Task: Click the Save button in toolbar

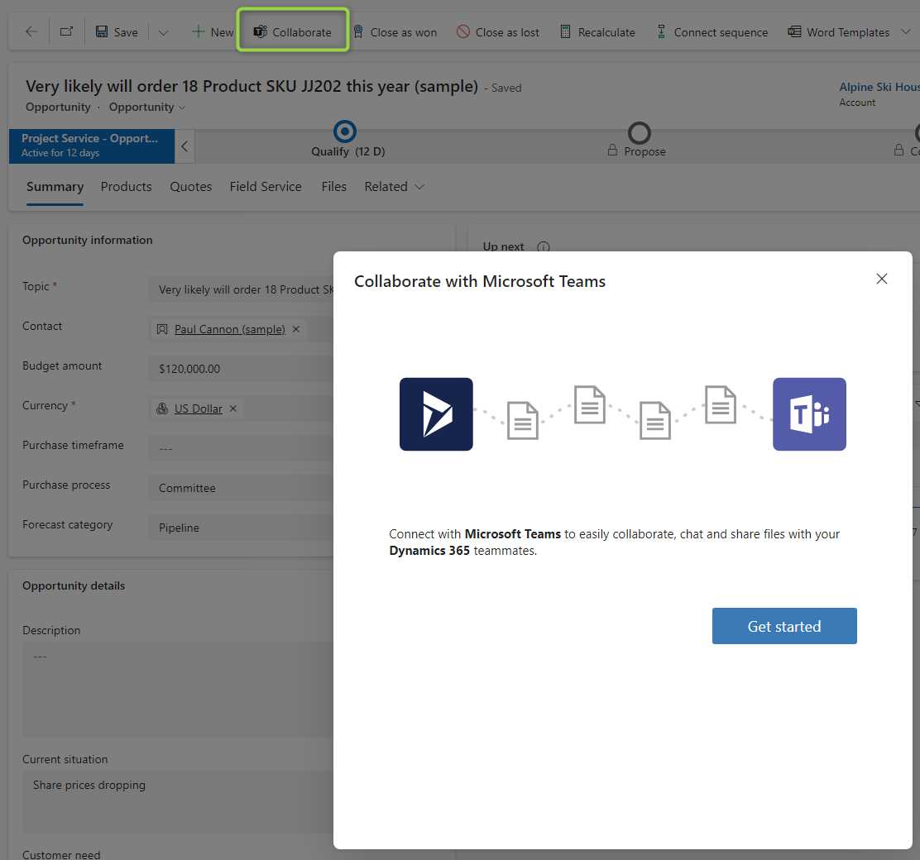Action: [117, 32]
